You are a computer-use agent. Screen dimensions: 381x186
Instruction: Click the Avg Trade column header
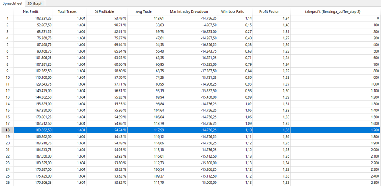(x=144, y=12)
